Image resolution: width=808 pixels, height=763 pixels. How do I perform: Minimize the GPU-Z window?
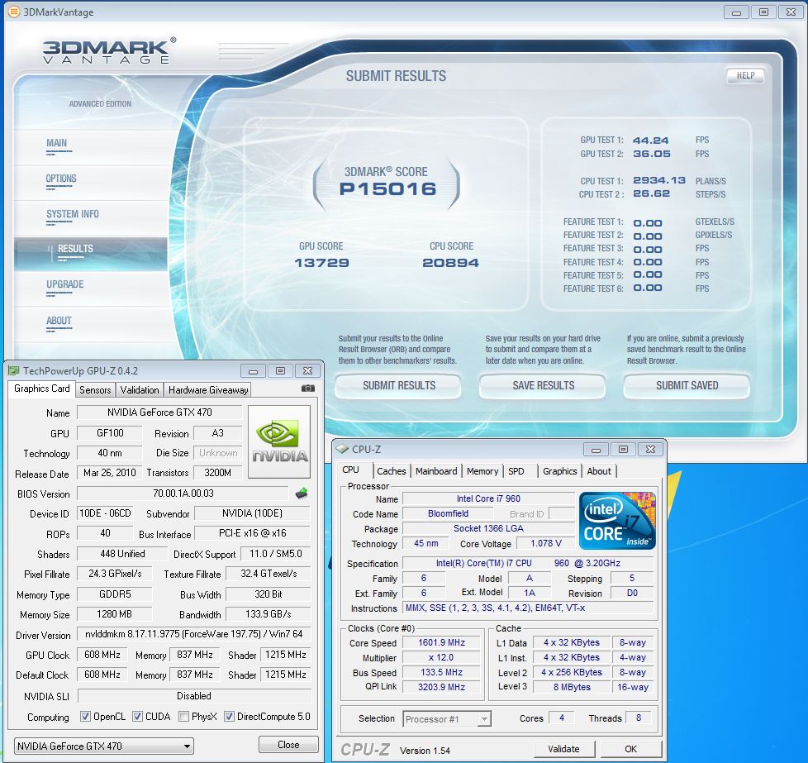point(253,370)
